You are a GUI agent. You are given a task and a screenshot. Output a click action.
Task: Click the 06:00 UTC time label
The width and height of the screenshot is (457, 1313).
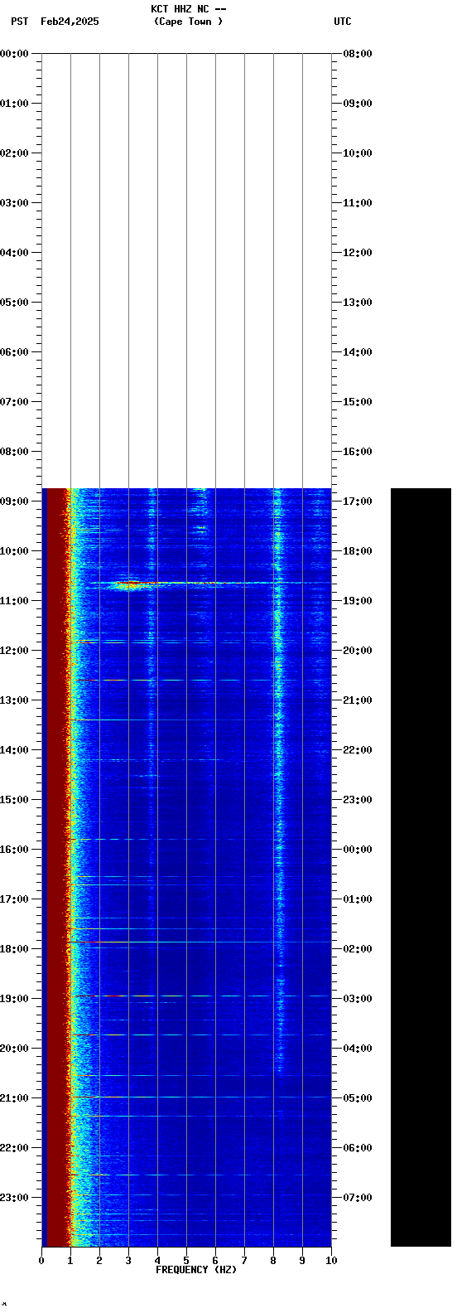coord(358,1148)
